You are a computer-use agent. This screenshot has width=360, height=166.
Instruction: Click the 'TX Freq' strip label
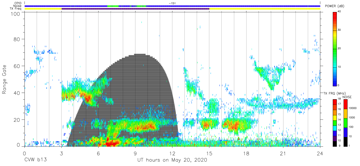coord(16,9)
